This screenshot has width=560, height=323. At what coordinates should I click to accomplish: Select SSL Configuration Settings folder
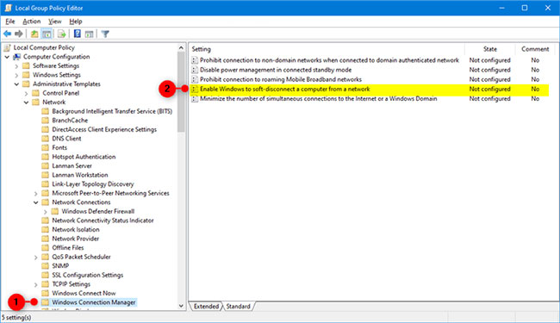coord(88,275)
